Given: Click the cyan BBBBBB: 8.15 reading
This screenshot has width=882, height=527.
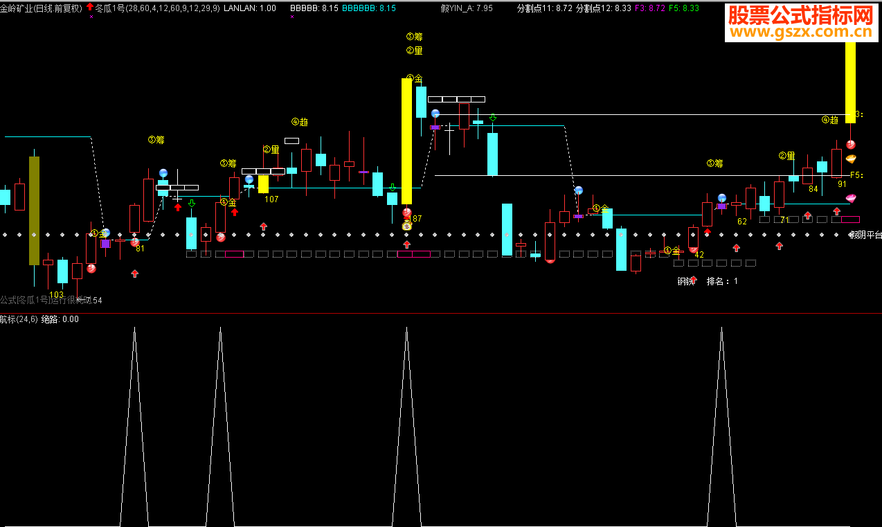Looking at the screenshot, I should (x=369, y=8).
